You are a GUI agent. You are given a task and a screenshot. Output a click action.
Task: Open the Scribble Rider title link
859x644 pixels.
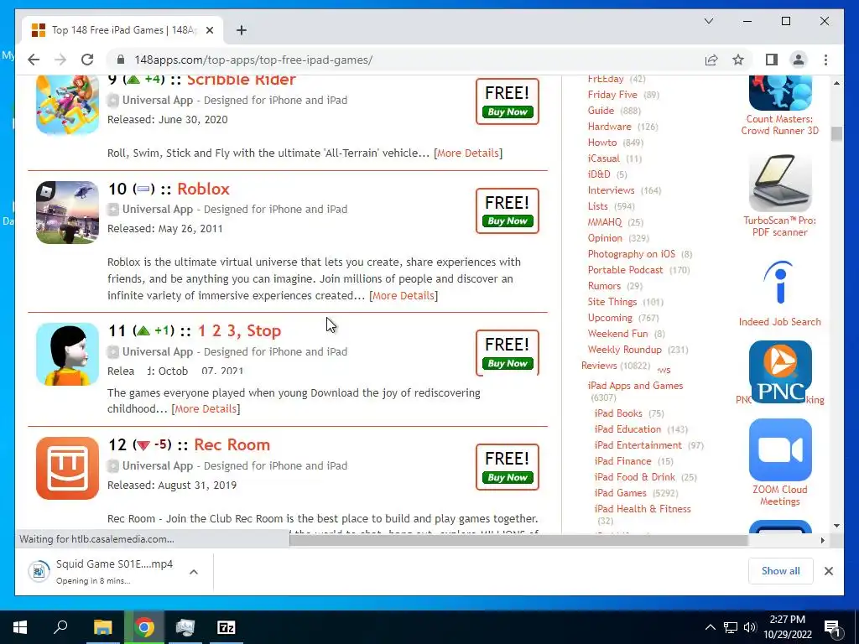pos(241,80)
